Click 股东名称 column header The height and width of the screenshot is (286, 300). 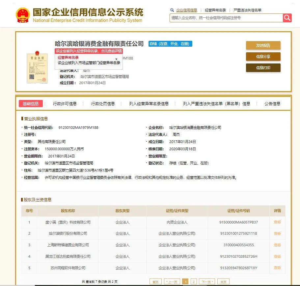[x=68, y=211]
